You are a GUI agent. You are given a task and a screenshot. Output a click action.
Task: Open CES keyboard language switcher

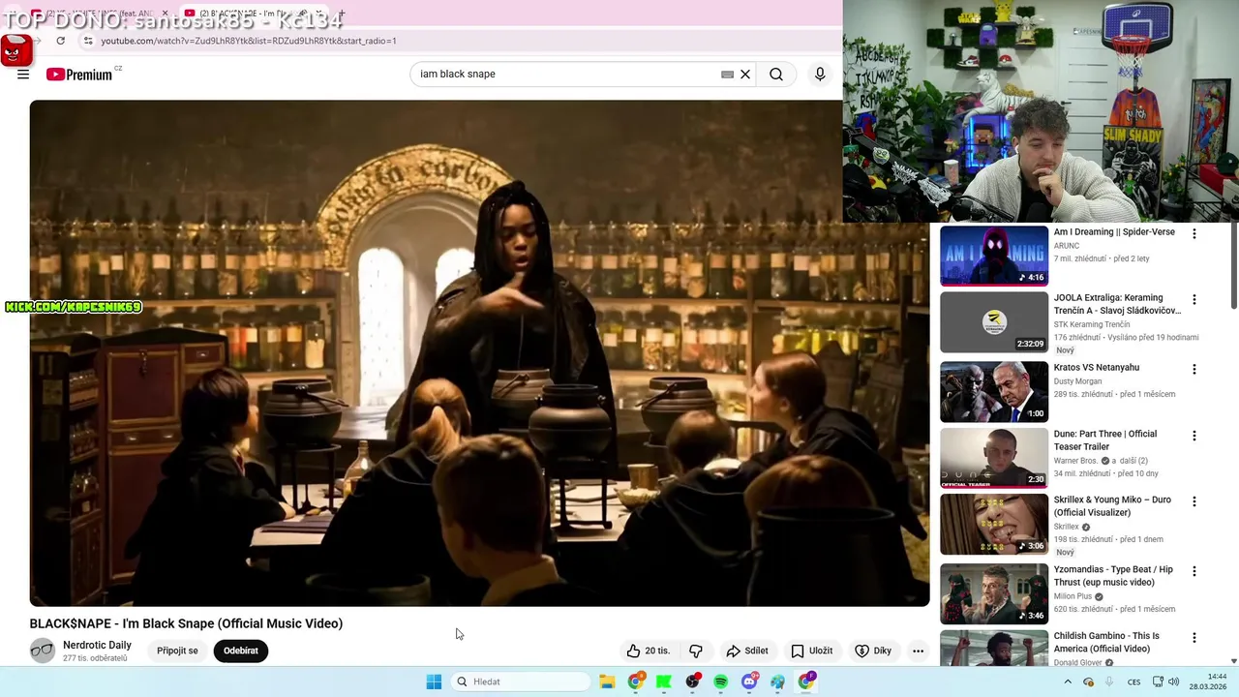(1133, 682)
